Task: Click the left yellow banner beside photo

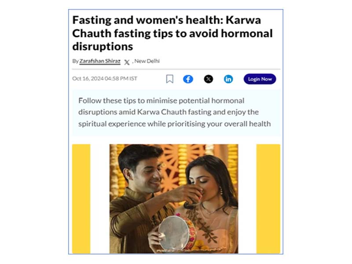Action: (x=81, y=199)
